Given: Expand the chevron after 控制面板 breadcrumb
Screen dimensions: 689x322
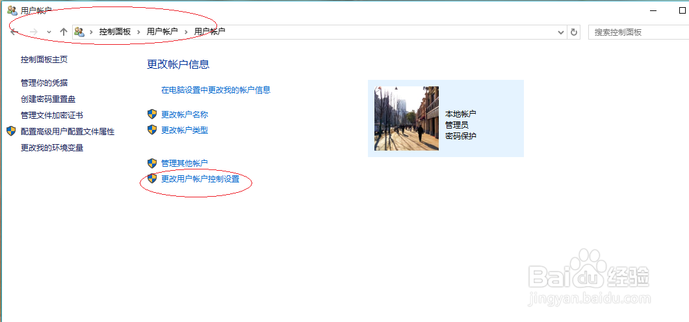Looking at the screenshot, I should 139,32.
